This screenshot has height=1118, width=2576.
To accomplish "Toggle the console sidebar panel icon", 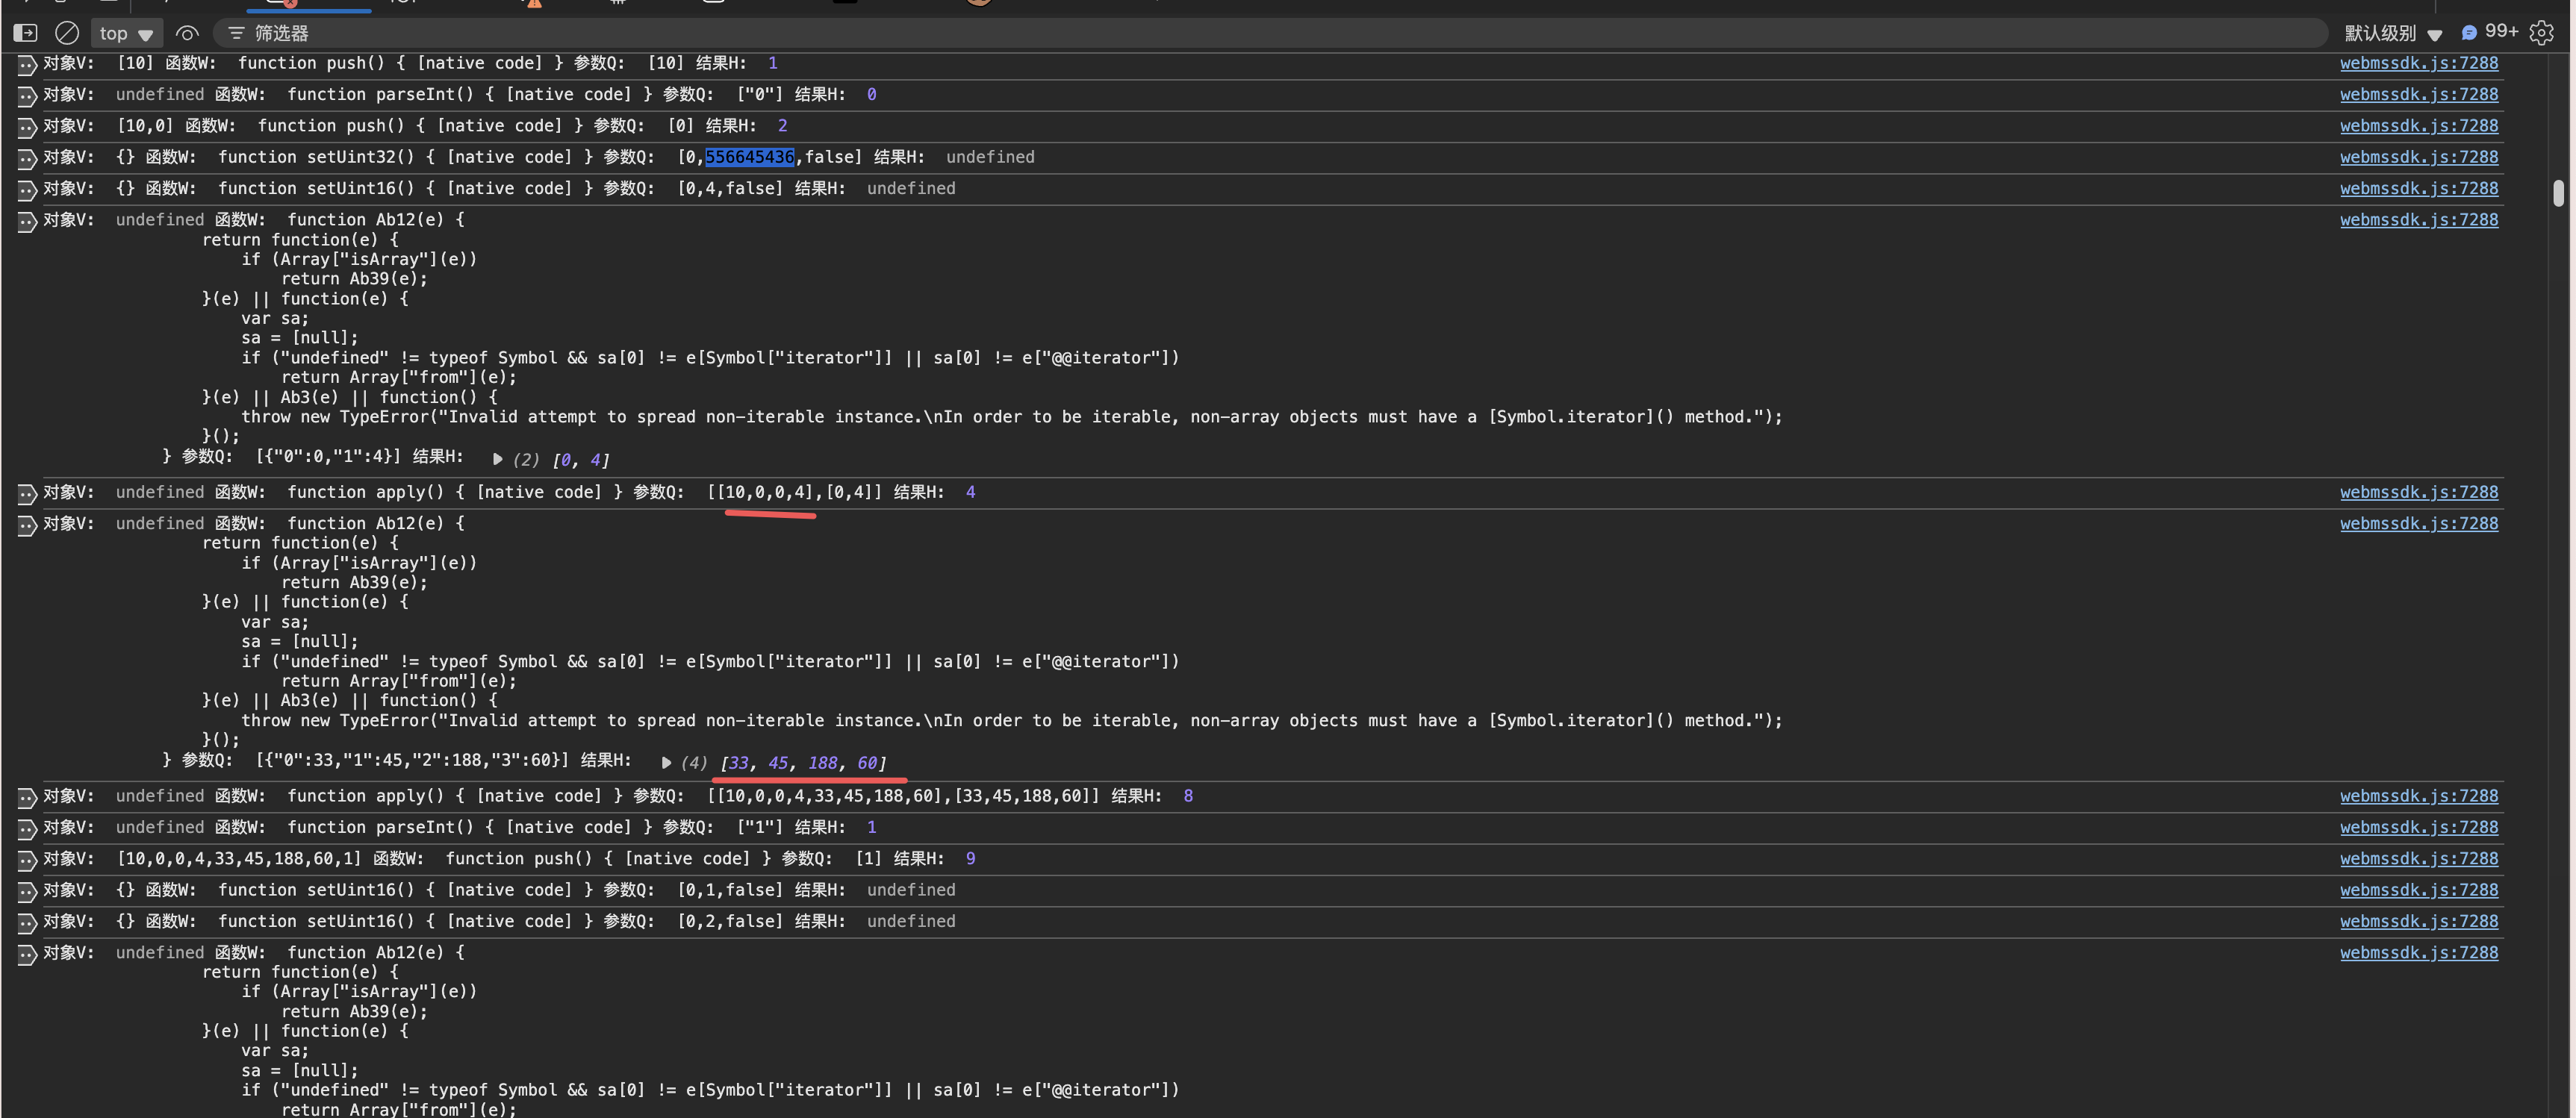I will (x=26, y=33).
